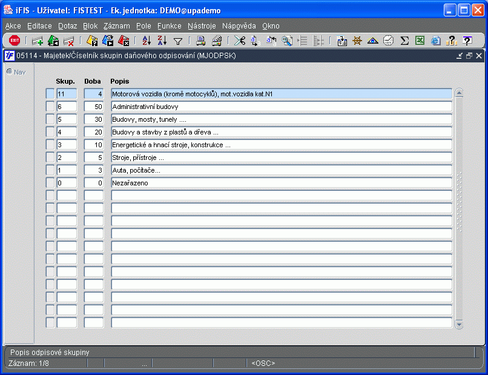The height and width of the screenshot is (375, 488).
Task: Click the Skup. field containing 3
Action: [67, 145]
